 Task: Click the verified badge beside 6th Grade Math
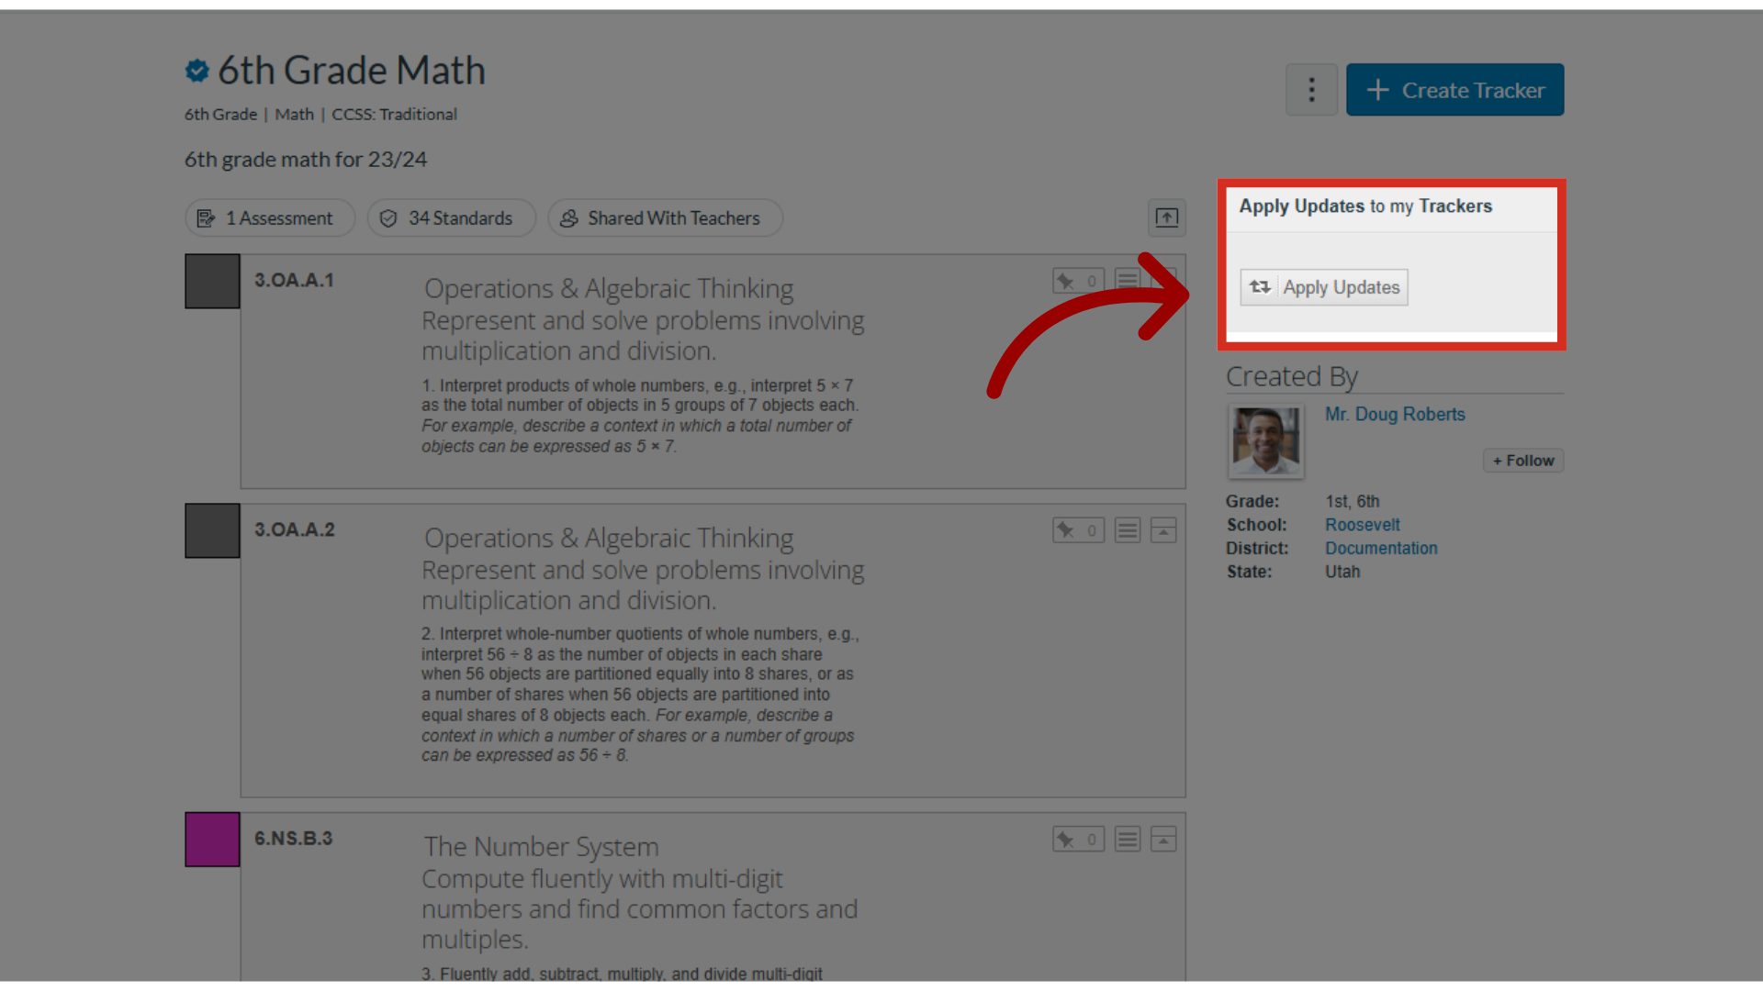[197, 71]
